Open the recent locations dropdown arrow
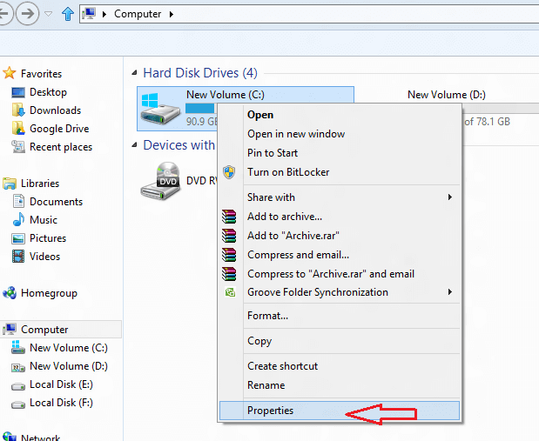 pos(48,14)
